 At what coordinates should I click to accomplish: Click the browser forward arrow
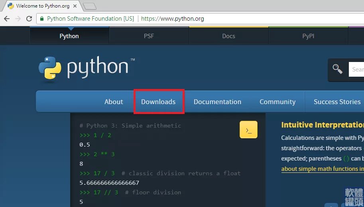[18, 19]
